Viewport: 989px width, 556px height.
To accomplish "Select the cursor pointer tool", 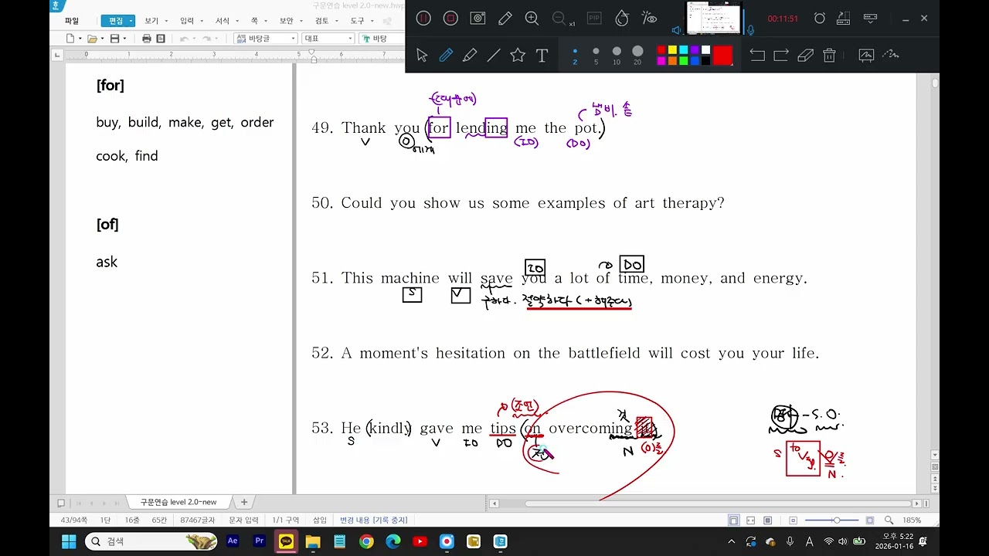I will [x=422, y=55].
